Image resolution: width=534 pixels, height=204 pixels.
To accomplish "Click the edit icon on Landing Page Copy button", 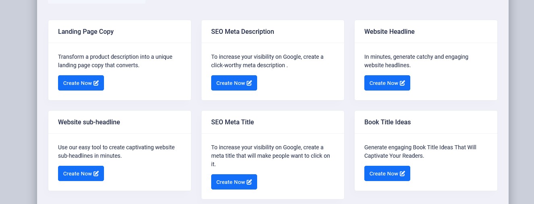I will click(96, 83).
